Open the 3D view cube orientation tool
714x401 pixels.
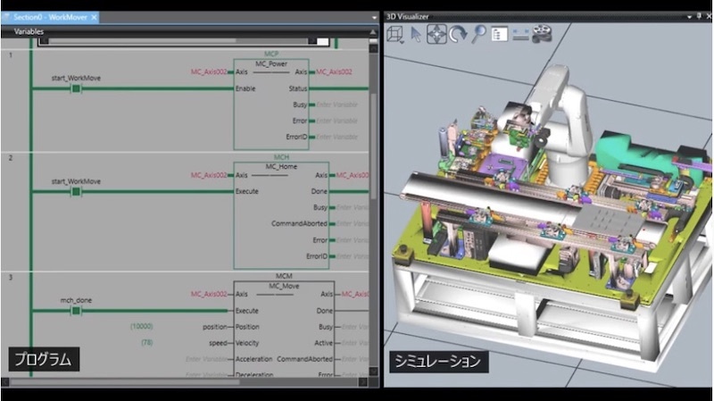[x=394, y=34]
